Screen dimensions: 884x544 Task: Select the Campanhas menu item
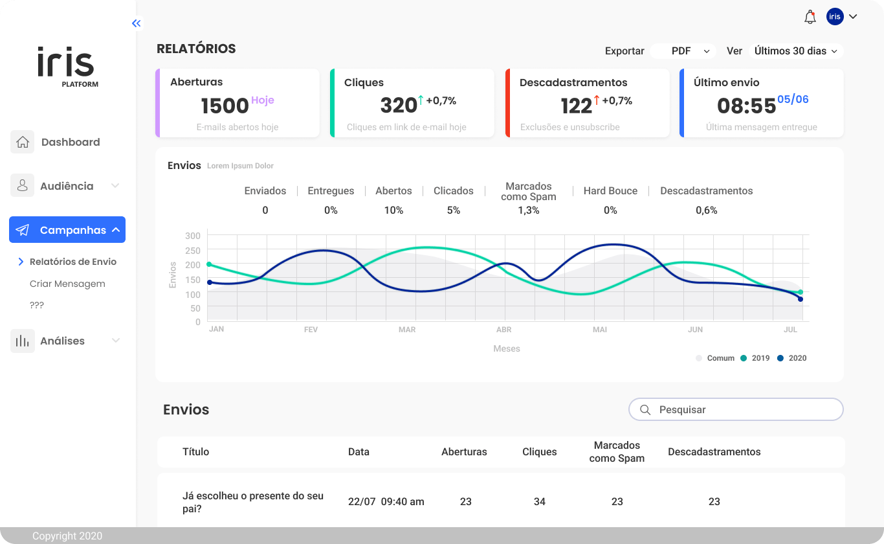(x=67, y=230)
